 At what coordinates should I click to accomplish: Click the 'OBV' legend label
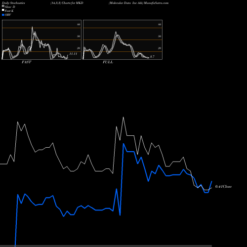(8, 15)
